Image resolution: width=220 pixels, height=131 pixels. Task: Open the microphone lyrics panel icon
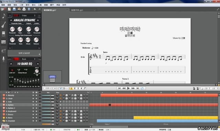pyautogui.click(x=3, y=59)
